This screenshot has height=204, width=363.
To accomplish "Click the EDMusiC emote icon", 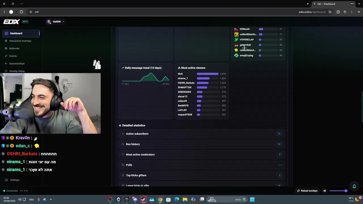I will [x=236, y=29].
